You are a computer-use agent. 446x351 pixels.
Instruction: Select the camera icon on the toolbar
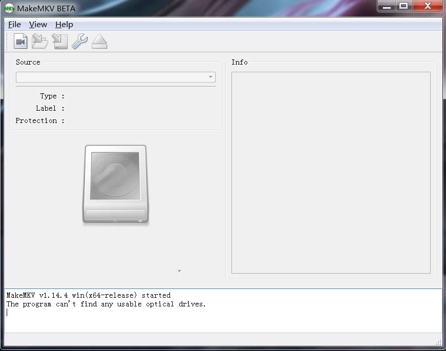pos(20,41)
